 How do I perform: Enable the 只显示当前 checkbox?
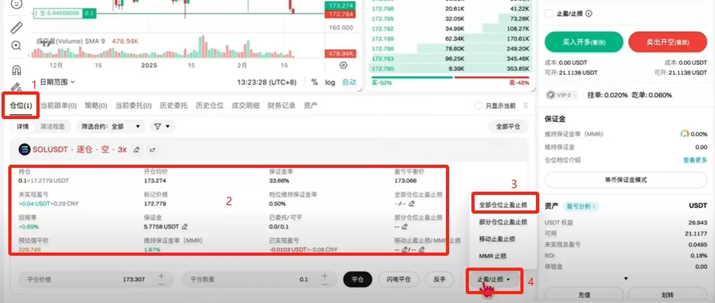click(x=478, y=105)
